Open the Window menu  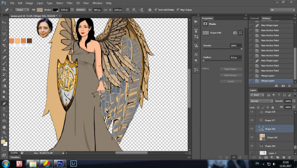[97, 3]
